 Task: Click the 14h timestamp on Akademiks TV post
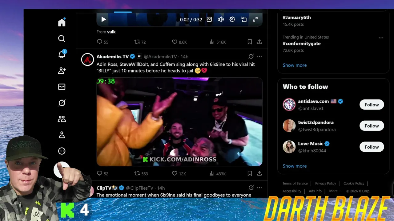(184, 56)
